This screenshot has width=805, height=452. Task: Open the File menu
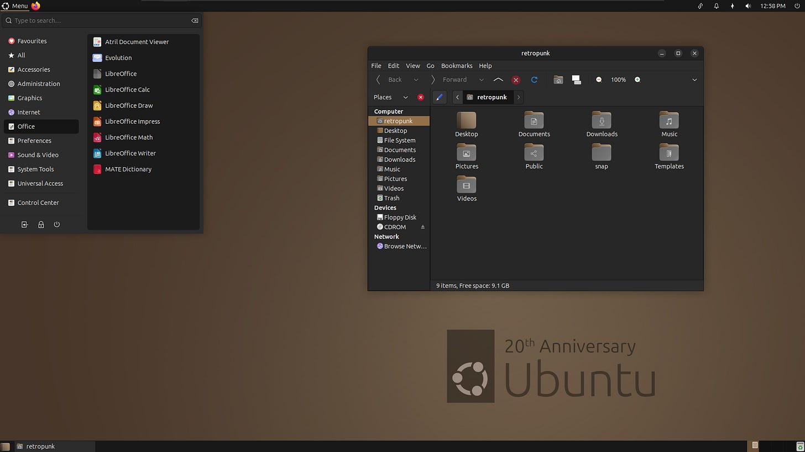tap(376, 66)
